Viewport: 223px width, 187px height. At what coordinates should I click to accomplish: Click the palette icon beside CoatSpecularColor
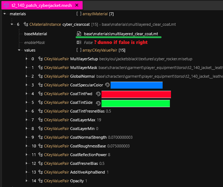[107, 85]
